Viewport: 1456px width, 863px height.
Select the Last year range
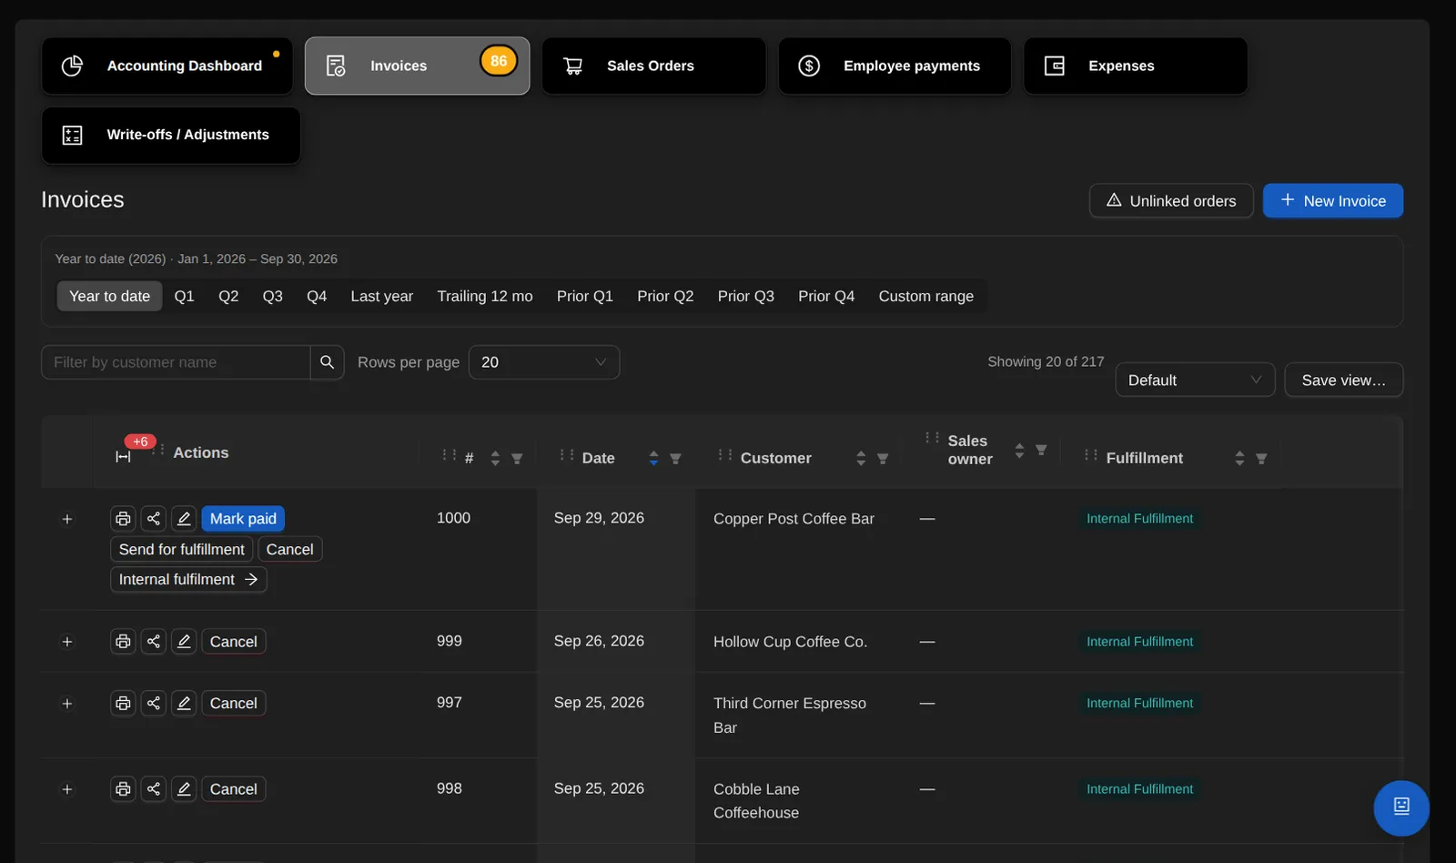pos(382,297)
